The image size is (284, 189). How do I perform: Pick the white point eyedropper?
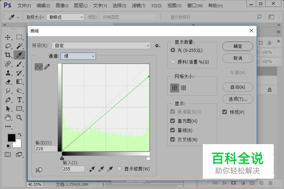pos(110,169)
